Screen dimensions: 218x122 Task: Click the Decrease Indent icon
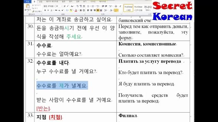pos(103,6)
